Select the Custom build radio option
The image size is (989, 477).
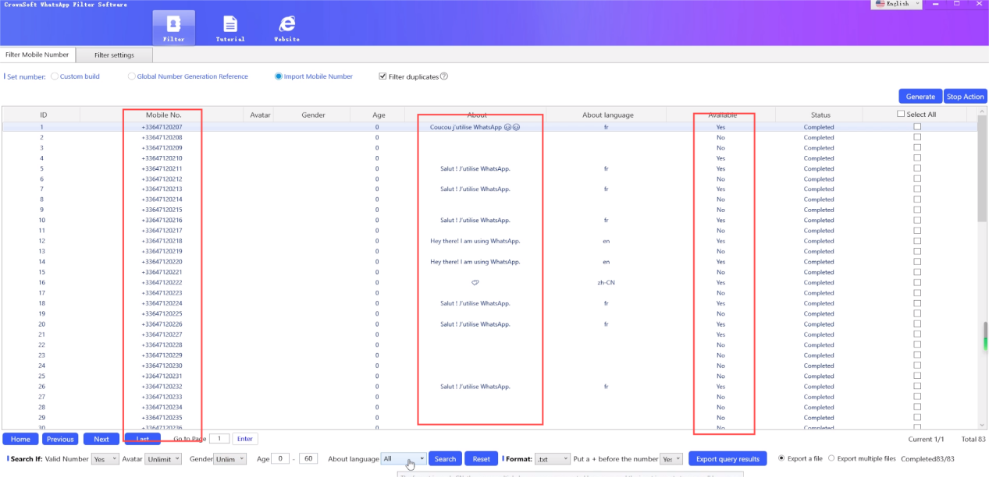click(55, 76)
